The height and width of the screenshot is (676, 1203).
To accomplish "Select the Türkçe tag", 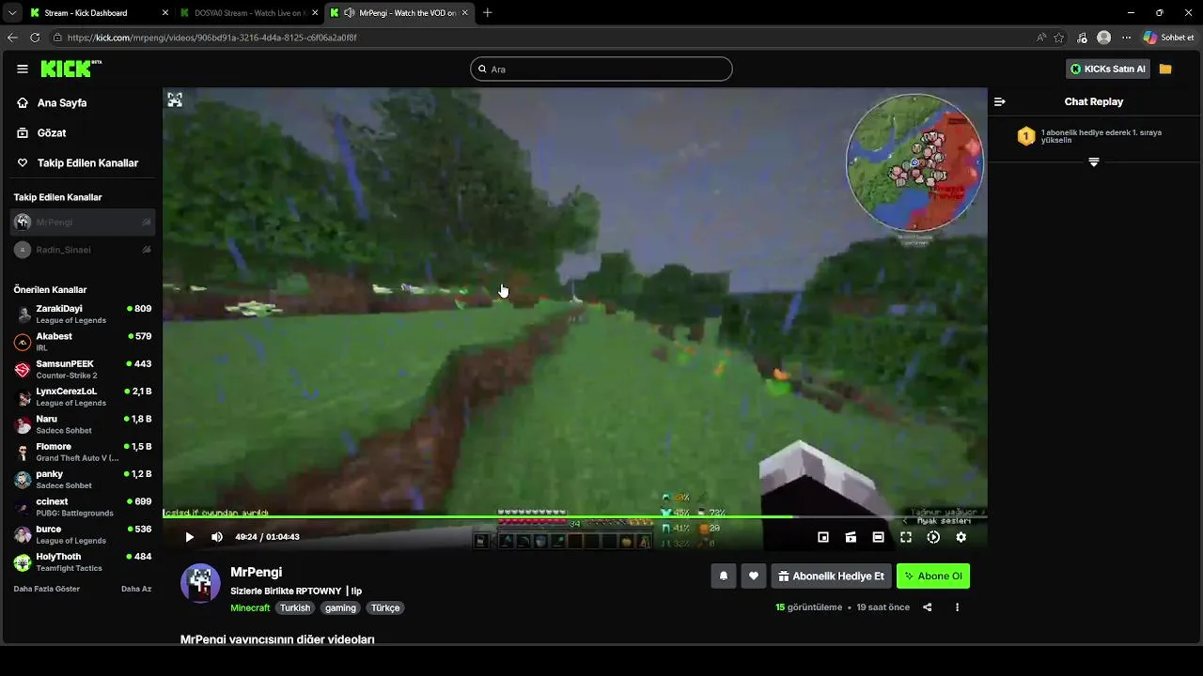I will tap(385, 607).
